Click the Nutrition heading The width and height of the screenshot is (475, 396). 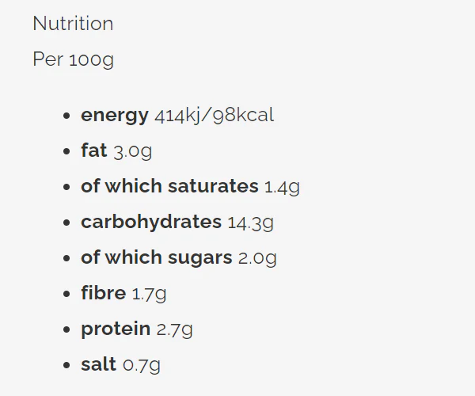[73, 24]
